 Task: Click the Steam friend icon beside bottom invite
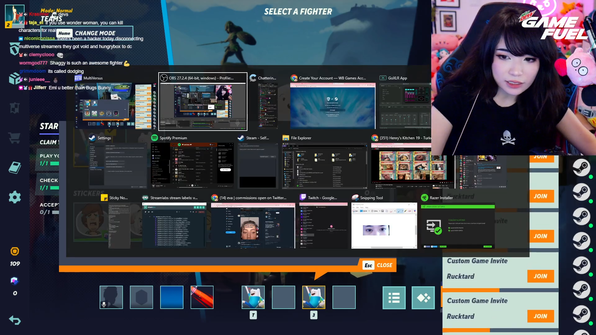coord(581,314)
